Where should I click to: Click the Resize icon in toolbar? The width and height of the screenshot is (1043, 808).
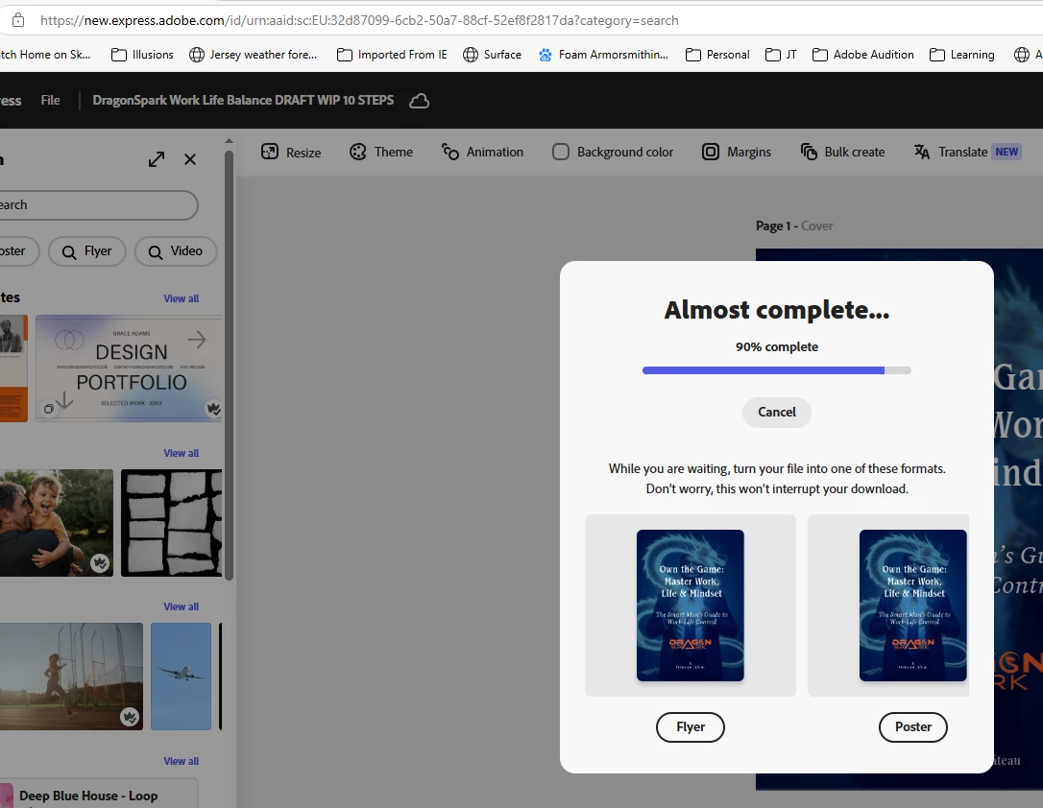[270, 153]
